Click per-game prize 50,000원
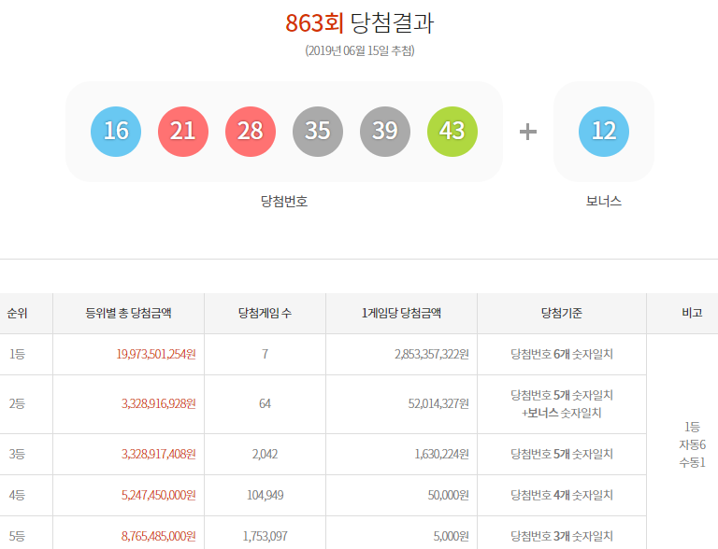This screenshot has width=718, height=549. 449,495
